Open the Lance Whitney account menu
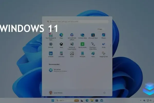Image resolution: width=154 pixels, height=103 pixels. [56, 93]
